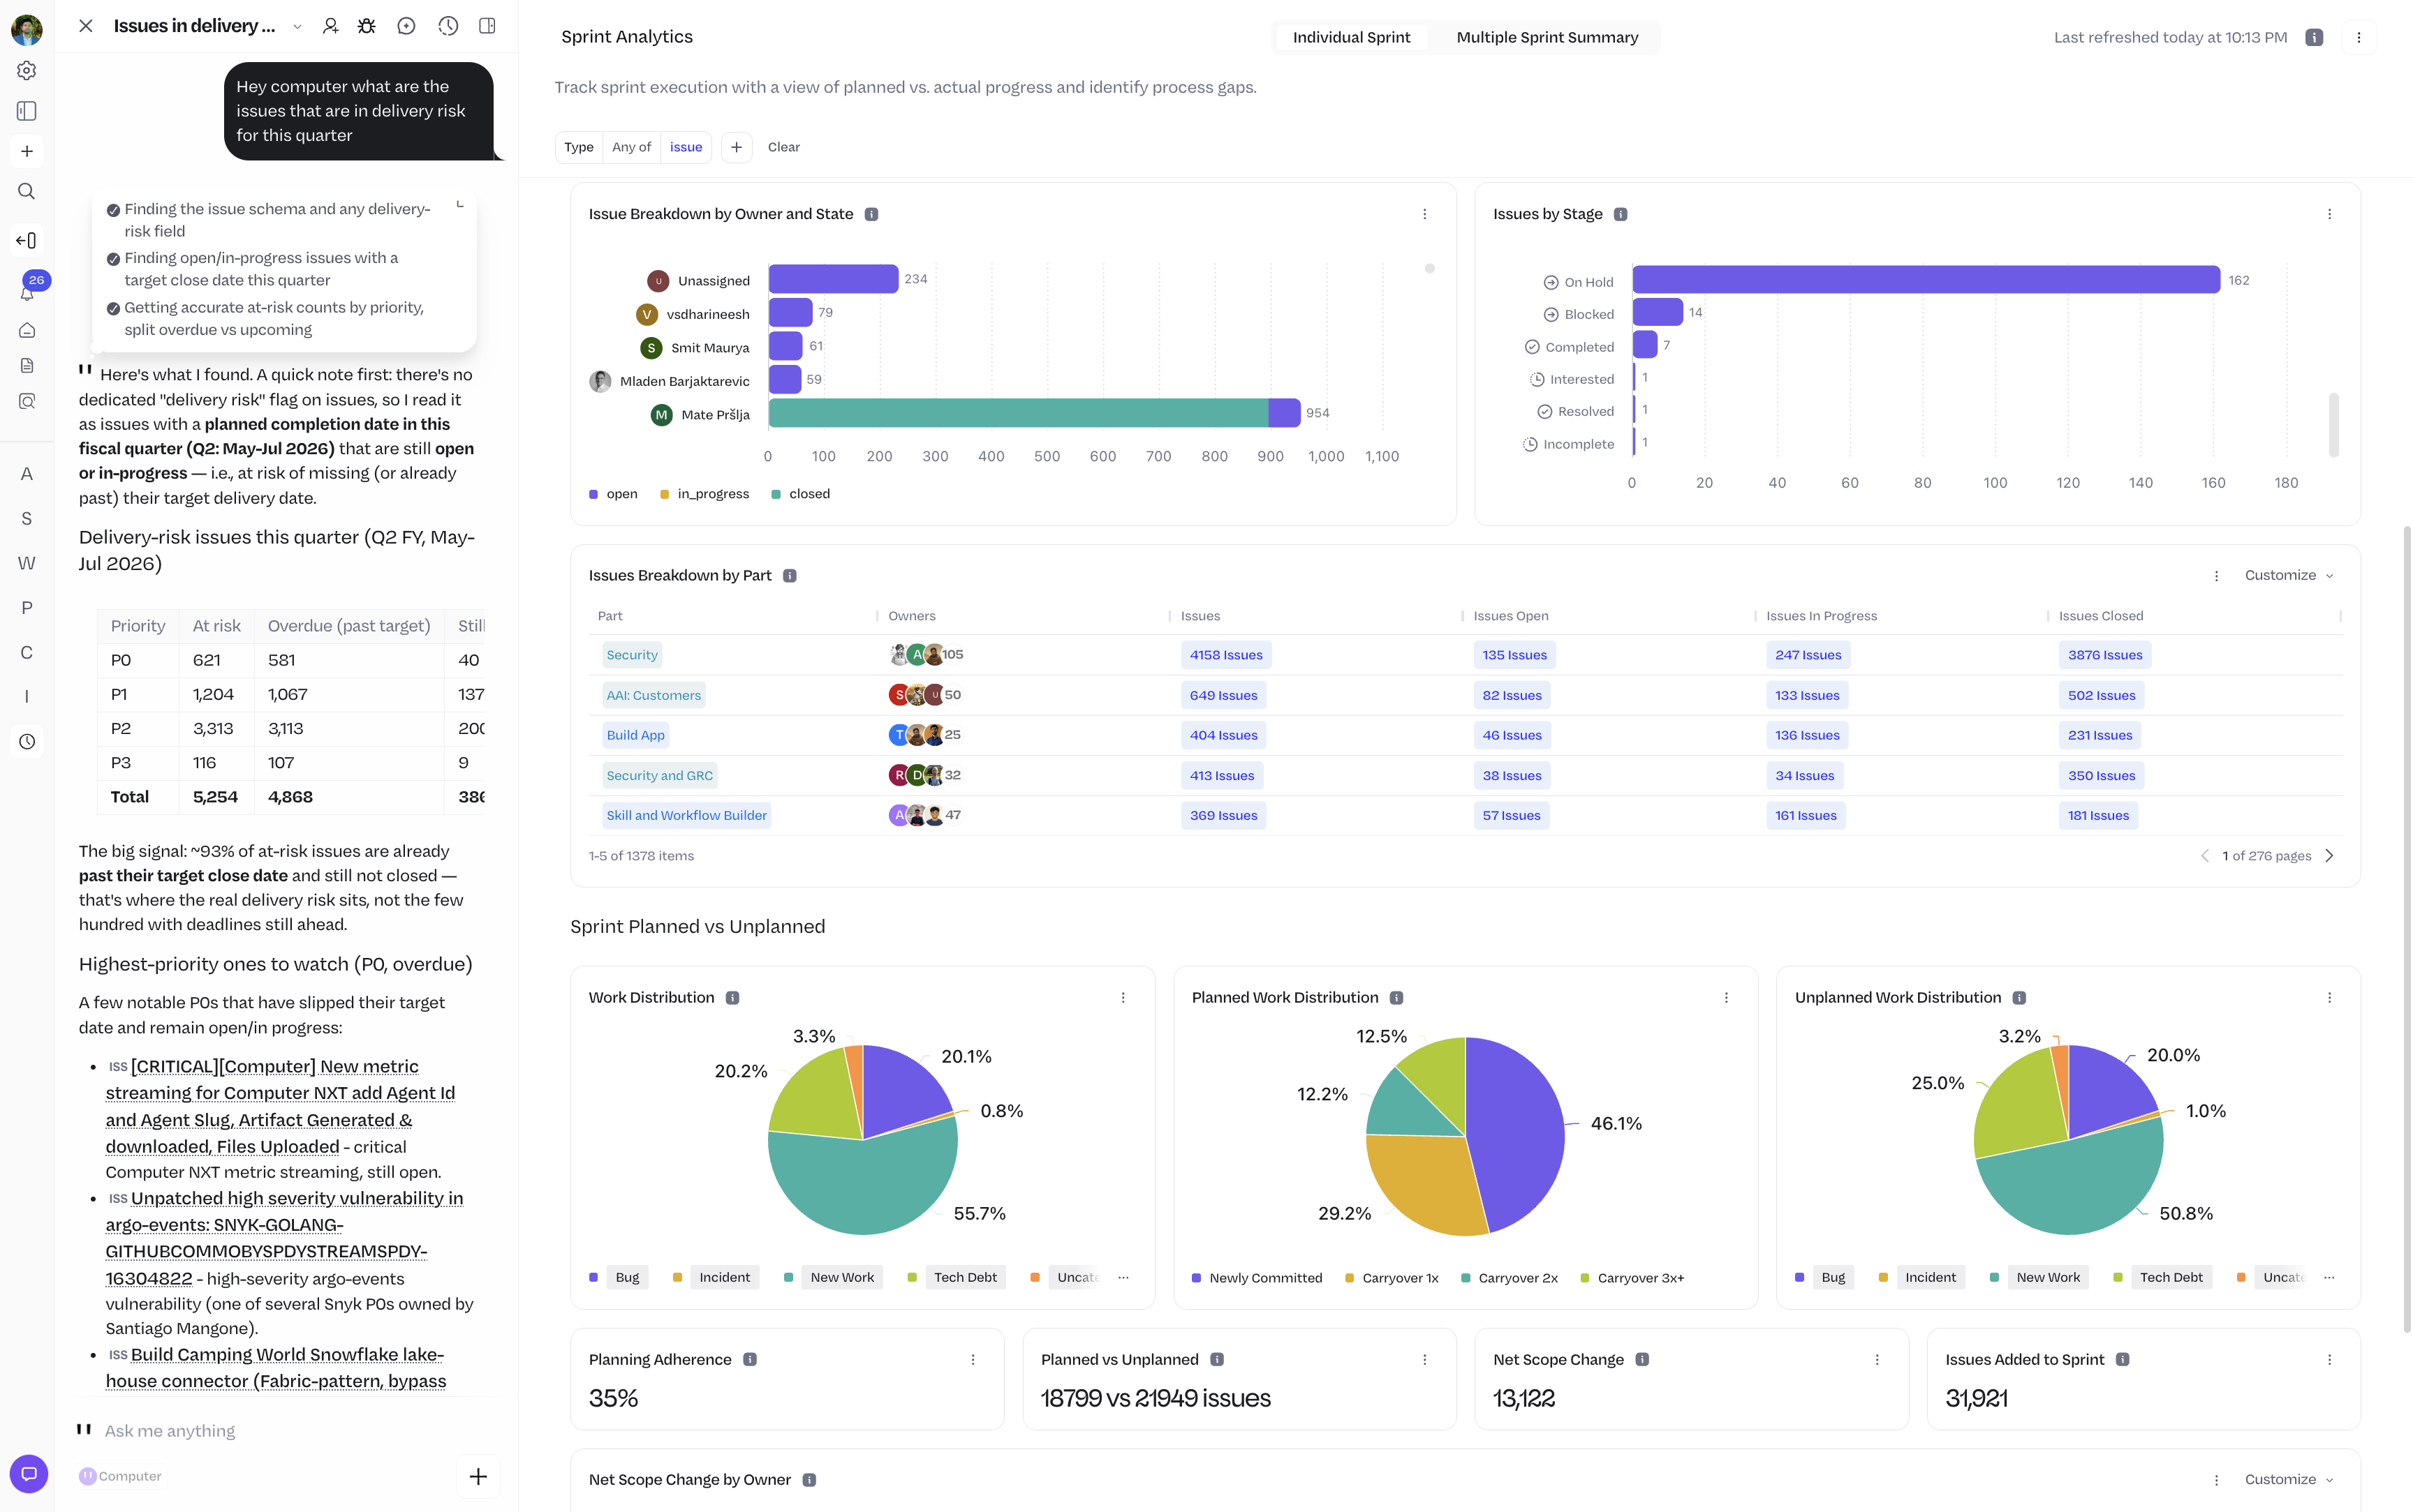Click the Security part link
Viewport: 2413px width, 1512px height.
(x=633, y=655)
